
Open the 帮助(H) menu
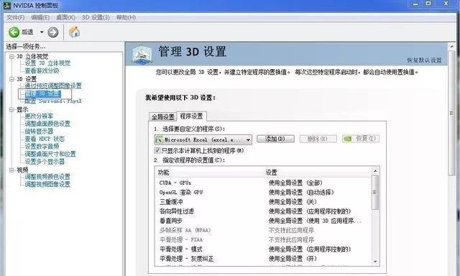(126, 17)
